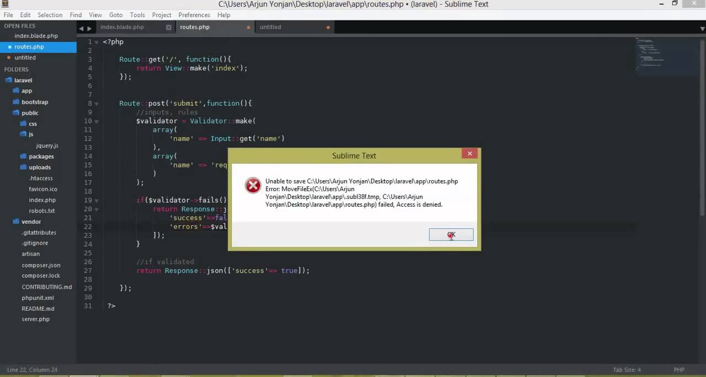Fold code at line 19 arrow

pos(97,201)
